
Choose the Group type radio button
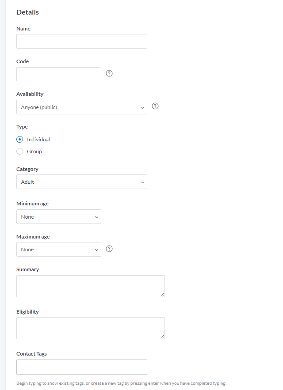(20, 151)
